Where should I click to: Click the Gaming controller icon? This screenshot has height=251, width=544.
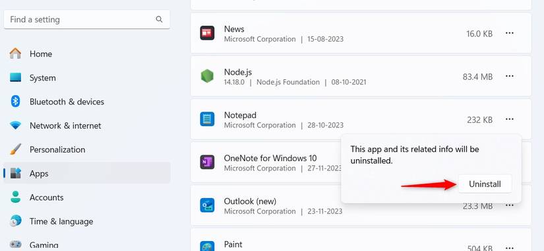(x=15, y=245)
